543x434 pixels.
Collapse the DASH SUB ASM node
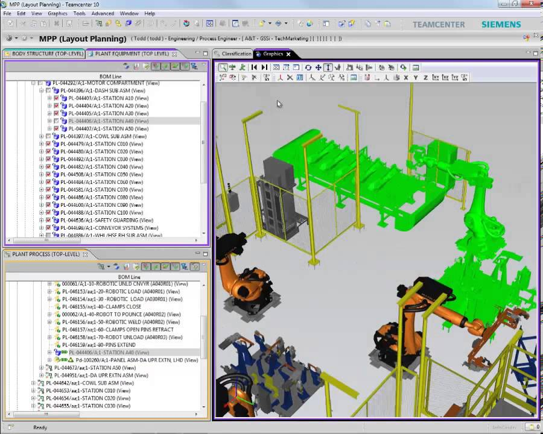pyautogui.click(x=41, y=90)
